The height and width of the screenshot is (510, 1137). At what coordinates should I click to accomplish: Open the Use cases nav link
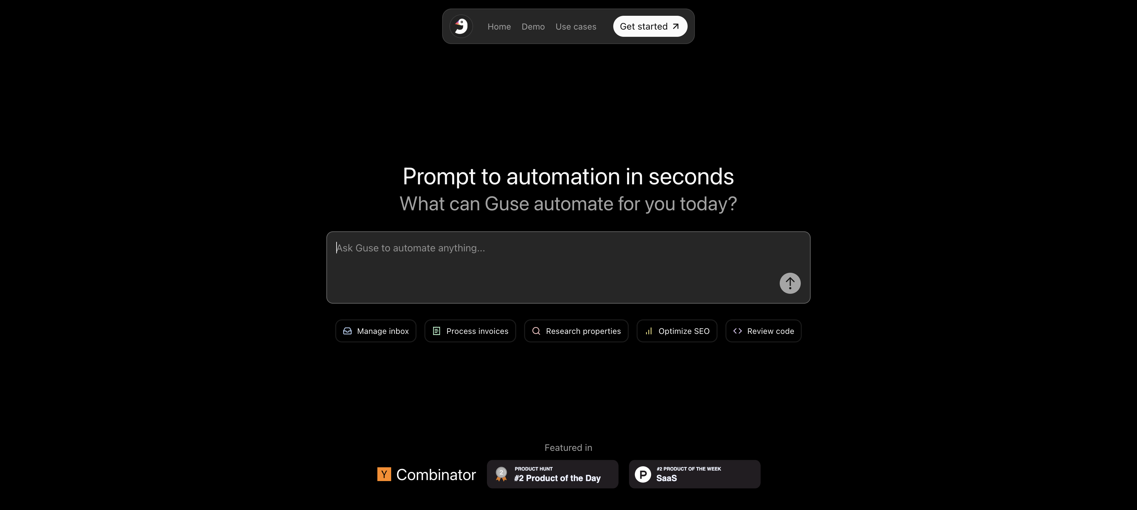coord(575,26)
